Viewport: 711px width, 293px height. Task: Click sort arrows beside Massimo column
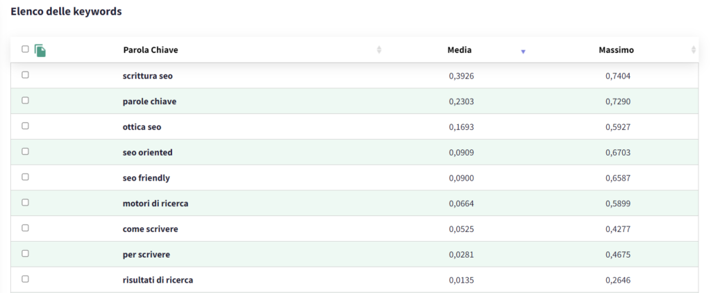click(693, 50)
